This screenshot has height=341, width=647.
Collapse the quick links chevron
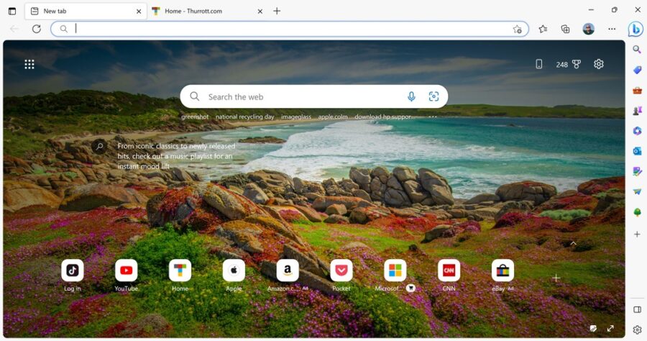tap(573, 244)
